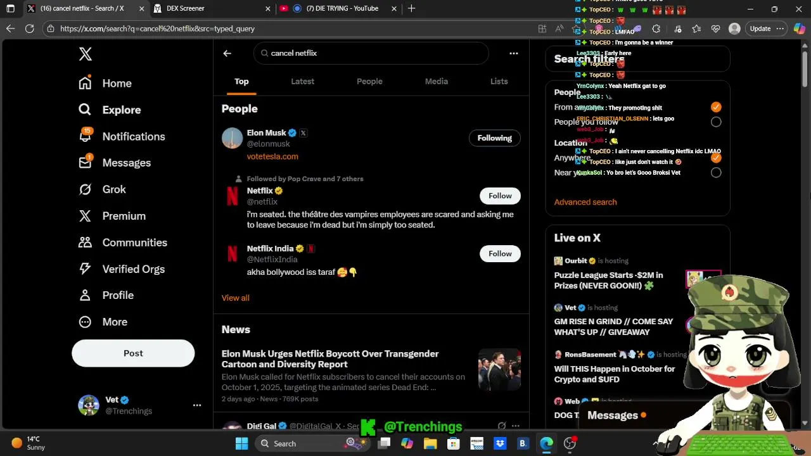811x456 pixels.
Task: Open Grok in the sidebar
Action: [102, 189]
